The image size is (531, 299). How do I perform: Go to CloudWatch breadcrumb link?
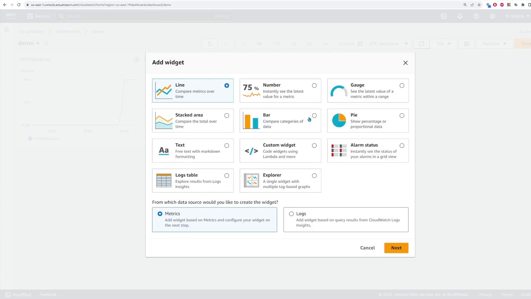pos(31,32)
